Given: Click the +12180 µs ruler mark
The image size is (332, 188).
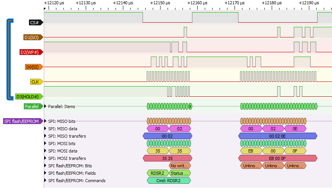Looking at the screenshot, I should (x=272, y=3).
